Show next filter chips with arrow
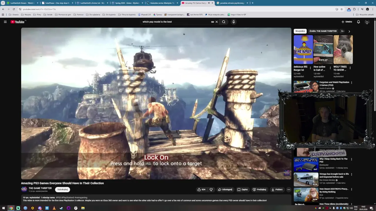 click(349, 31)
